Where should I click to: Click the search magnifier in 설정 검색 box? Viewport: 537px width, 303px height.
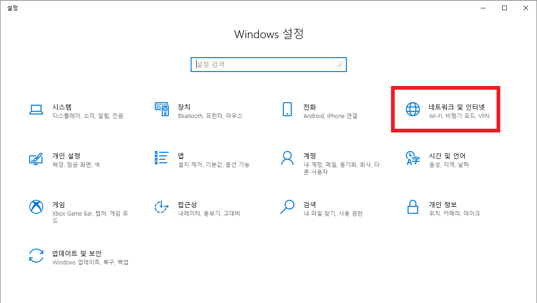coord(340,65)
